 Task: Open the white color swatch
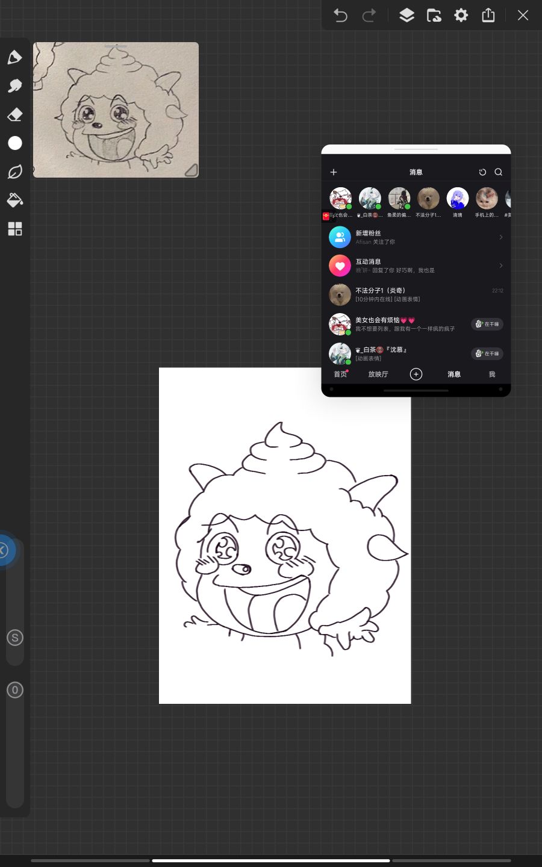click(15, 143)
